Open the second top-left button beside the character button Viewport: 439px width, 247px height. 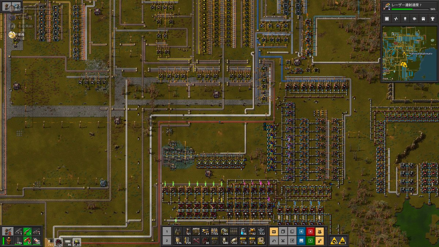[x=16, y=6]
